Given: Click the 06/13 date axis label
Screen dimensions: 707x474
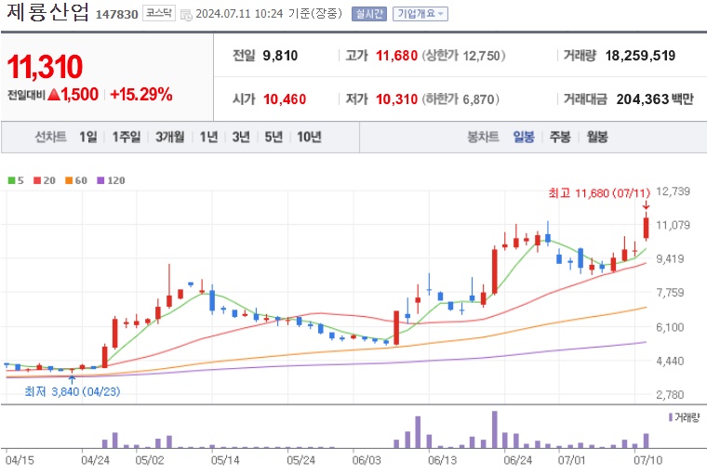Looking at the screenshot, I should [x=442, y=460].
